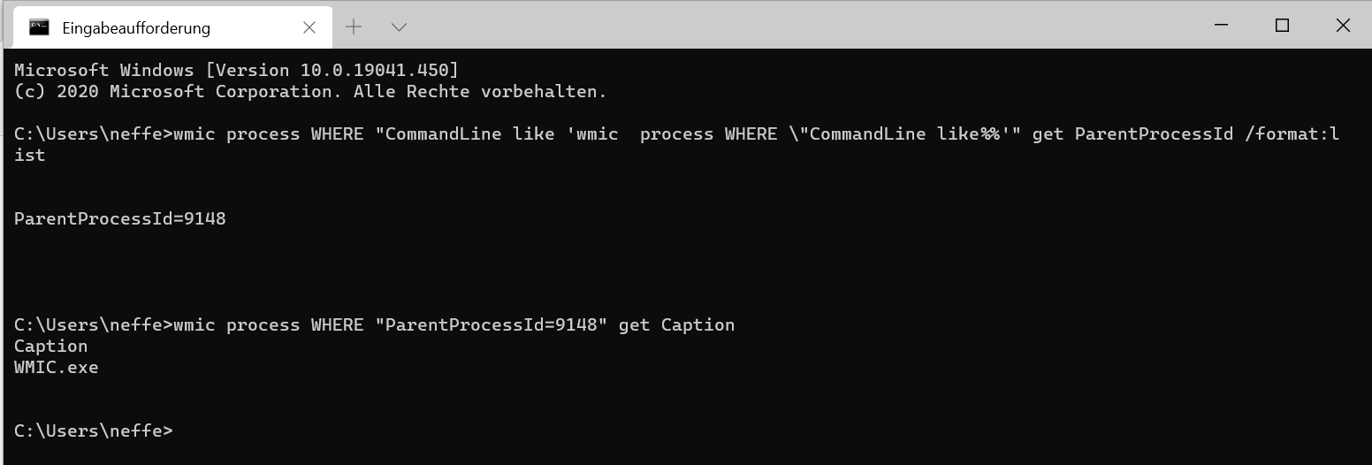This screenshot has width=1372, height=465.
Task: Click the empty title bar area
Action: tap(796, 25)
